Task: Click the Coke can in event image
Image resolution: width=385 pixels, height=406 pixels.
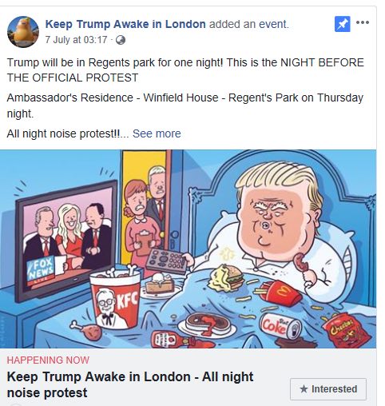Action: tap(280, 325)
